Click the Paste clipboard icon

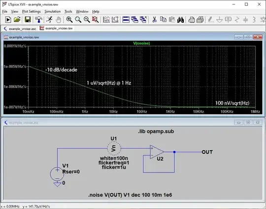[x=172, y=20]
